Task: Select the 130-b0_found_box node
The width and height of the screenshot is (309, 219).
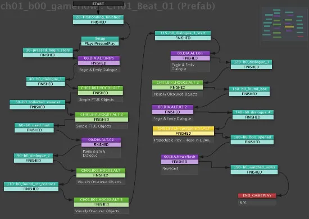Action: click(249, 92)
